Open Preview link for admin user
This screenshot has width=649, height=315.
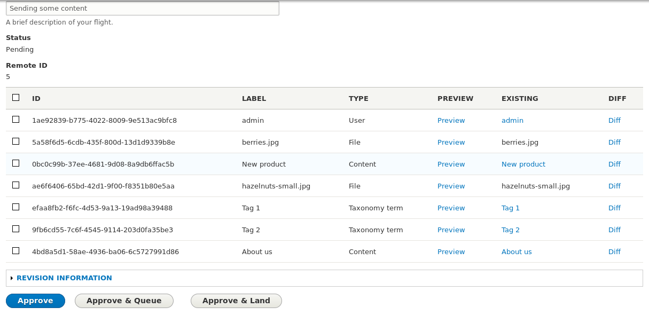(x=451, y=121)
